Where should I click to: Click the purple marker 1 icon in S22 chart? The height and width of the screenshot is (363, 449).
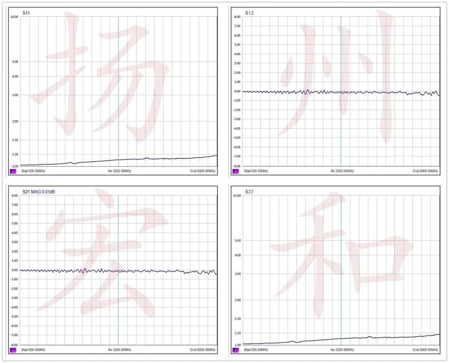235,350
